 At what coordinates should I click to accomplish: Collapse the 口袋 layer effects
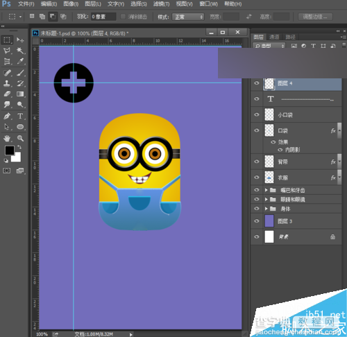click(339, 130)
